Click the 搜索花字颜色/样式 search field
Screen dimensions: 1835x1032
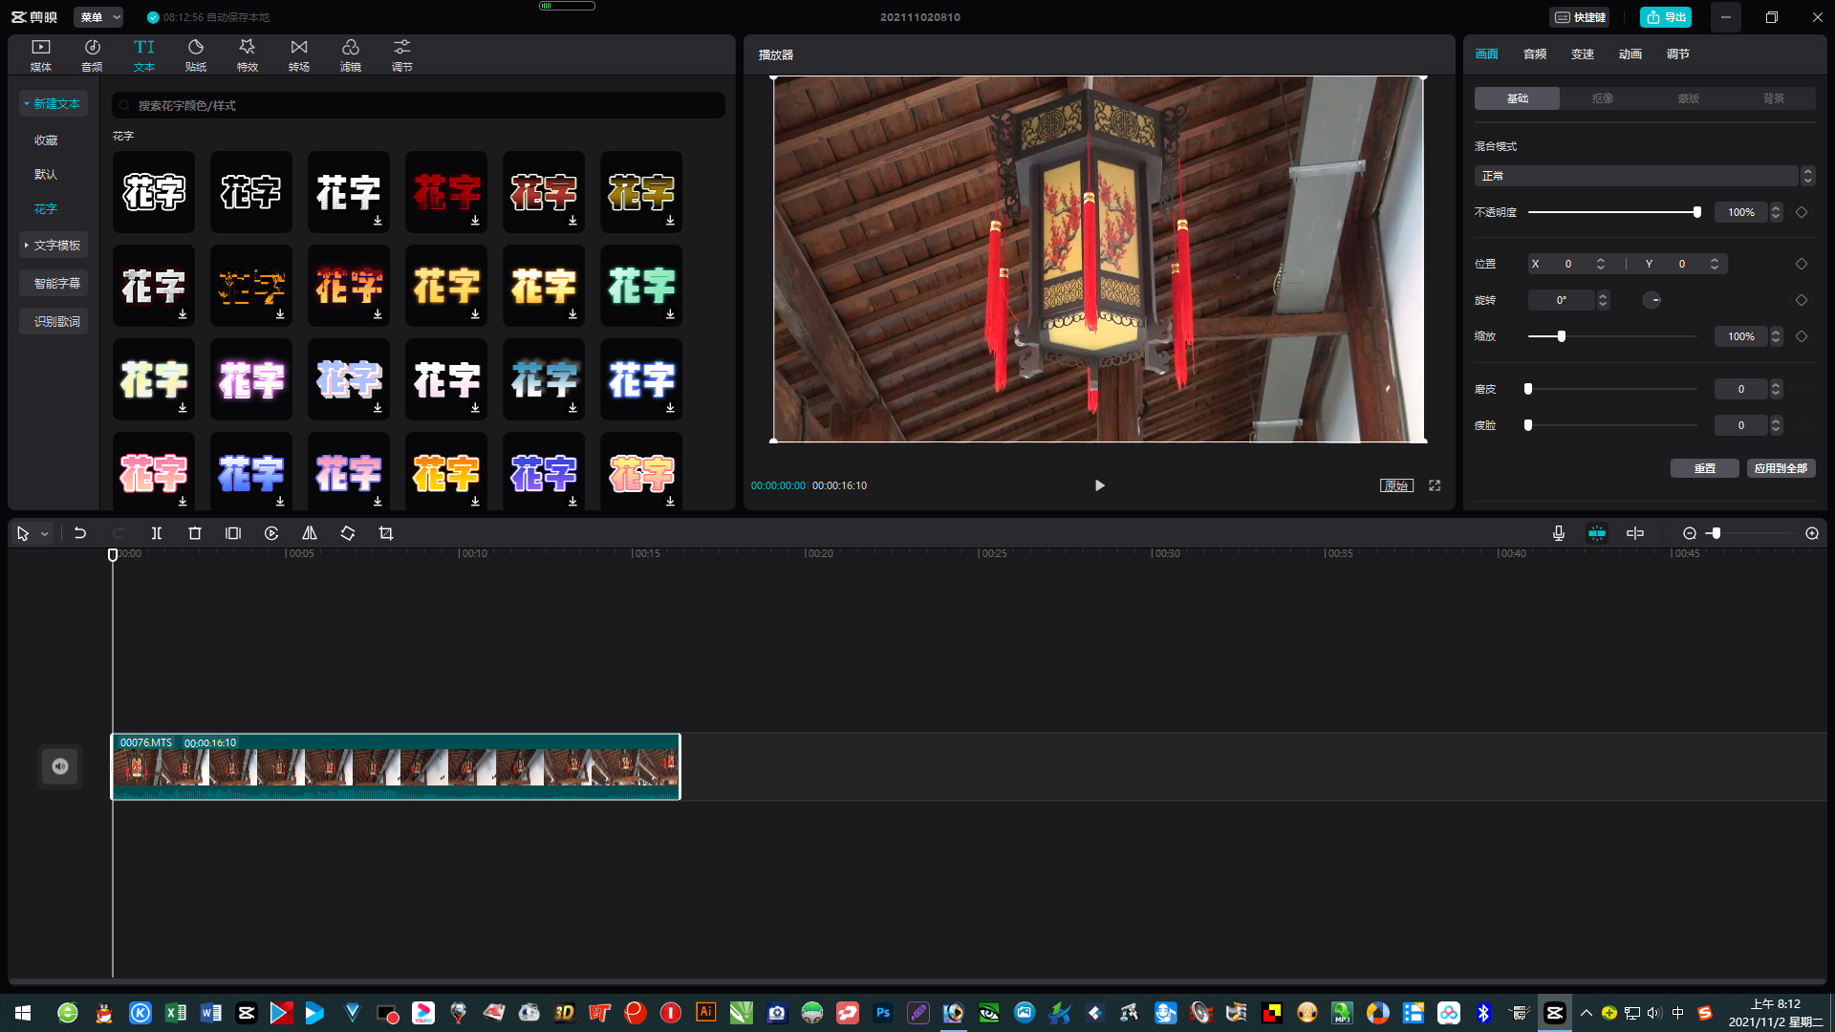point(418,105)
